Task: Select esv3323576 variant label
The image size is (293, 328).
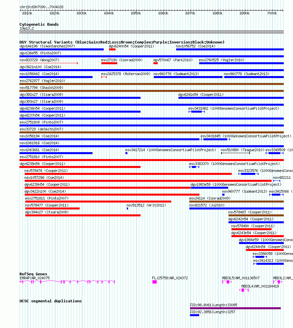Action: click(x=265, y=171)
